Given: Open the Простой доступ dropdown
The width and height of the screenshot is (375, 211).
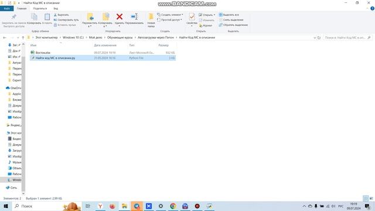Looking at the screenshot, I should (169, 20).
